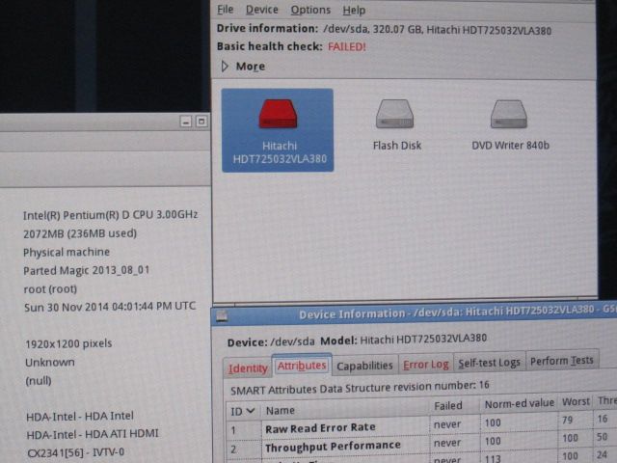Click the Device Information window title icon
617x463 pixels.
click(222, 315)
